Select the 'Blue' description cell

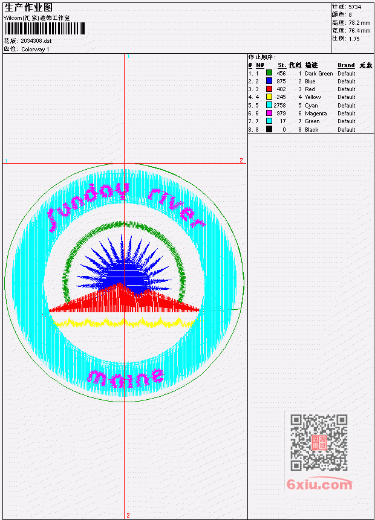(310, 82)
